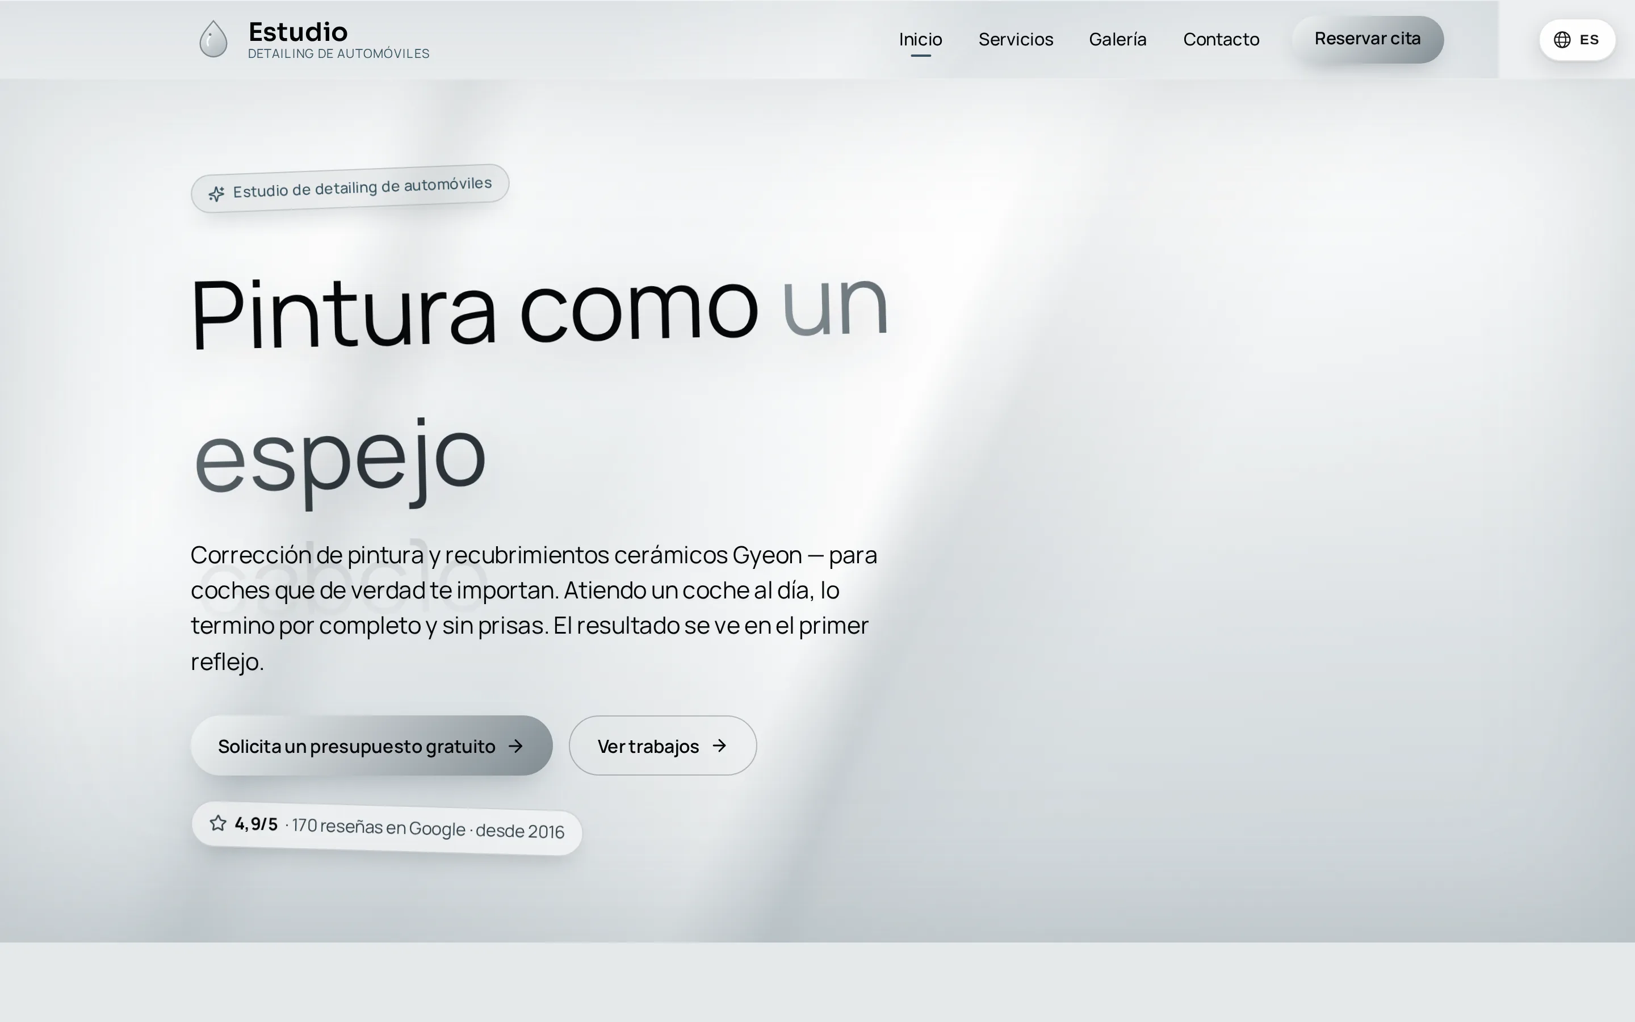Click the star icon beside 4,9/5 rating
Image resolution: width=1635 pixels, height=1022 pixels.
(217, 823)
